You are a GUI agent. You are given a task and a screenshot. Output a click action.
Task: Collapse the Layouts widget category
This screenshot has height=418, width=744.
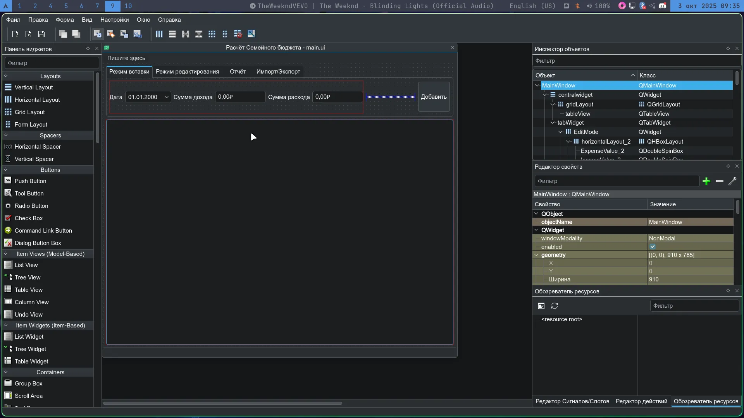6,76
